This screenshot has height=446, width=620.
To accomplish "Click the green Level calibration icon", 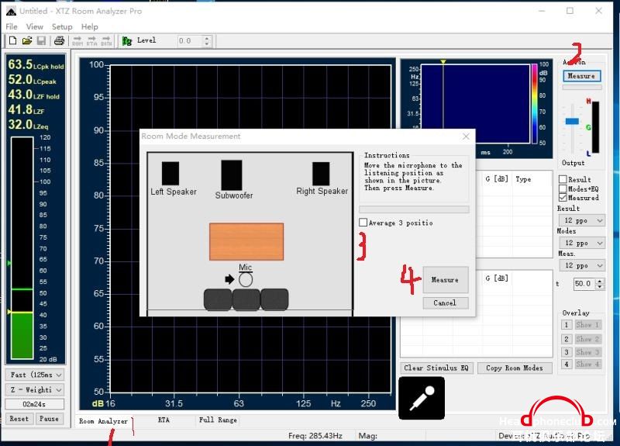I will point(127,41).
